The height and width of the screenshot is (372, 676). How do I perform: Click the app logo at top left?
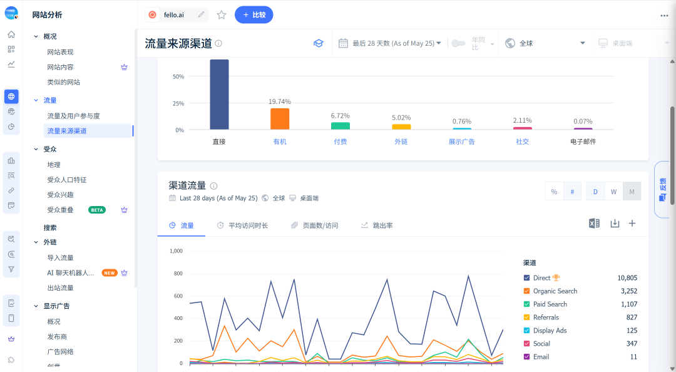[x=12, y=13]
